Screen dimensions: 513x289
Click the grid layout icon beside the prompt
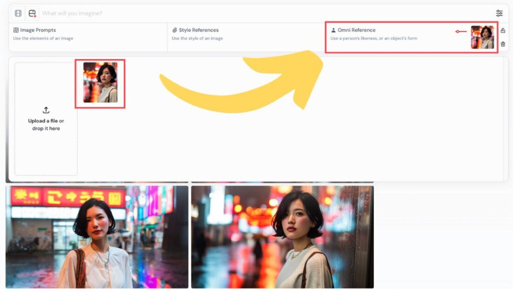(18, 14)
